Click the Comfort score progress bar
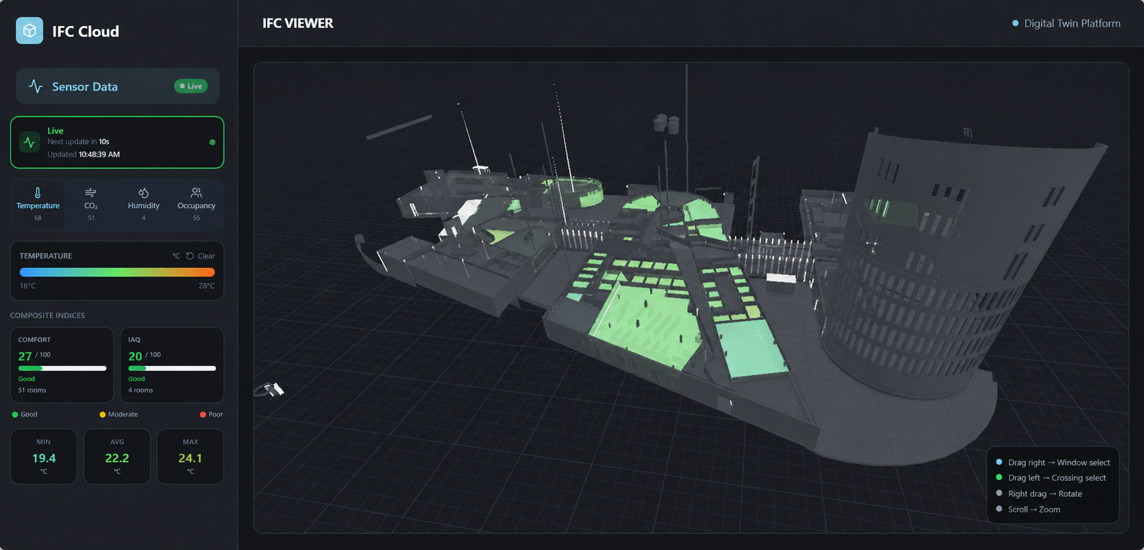This screenshot has width=1144, height=550. point(62,368)
